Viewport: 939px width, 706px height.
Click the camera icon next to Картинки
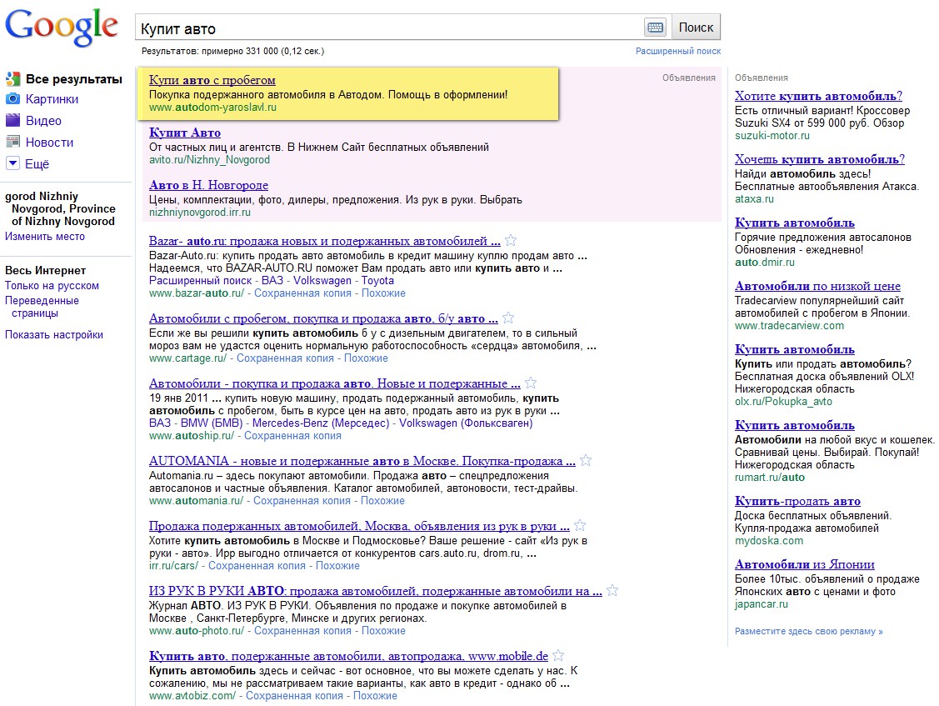point(12,99)
